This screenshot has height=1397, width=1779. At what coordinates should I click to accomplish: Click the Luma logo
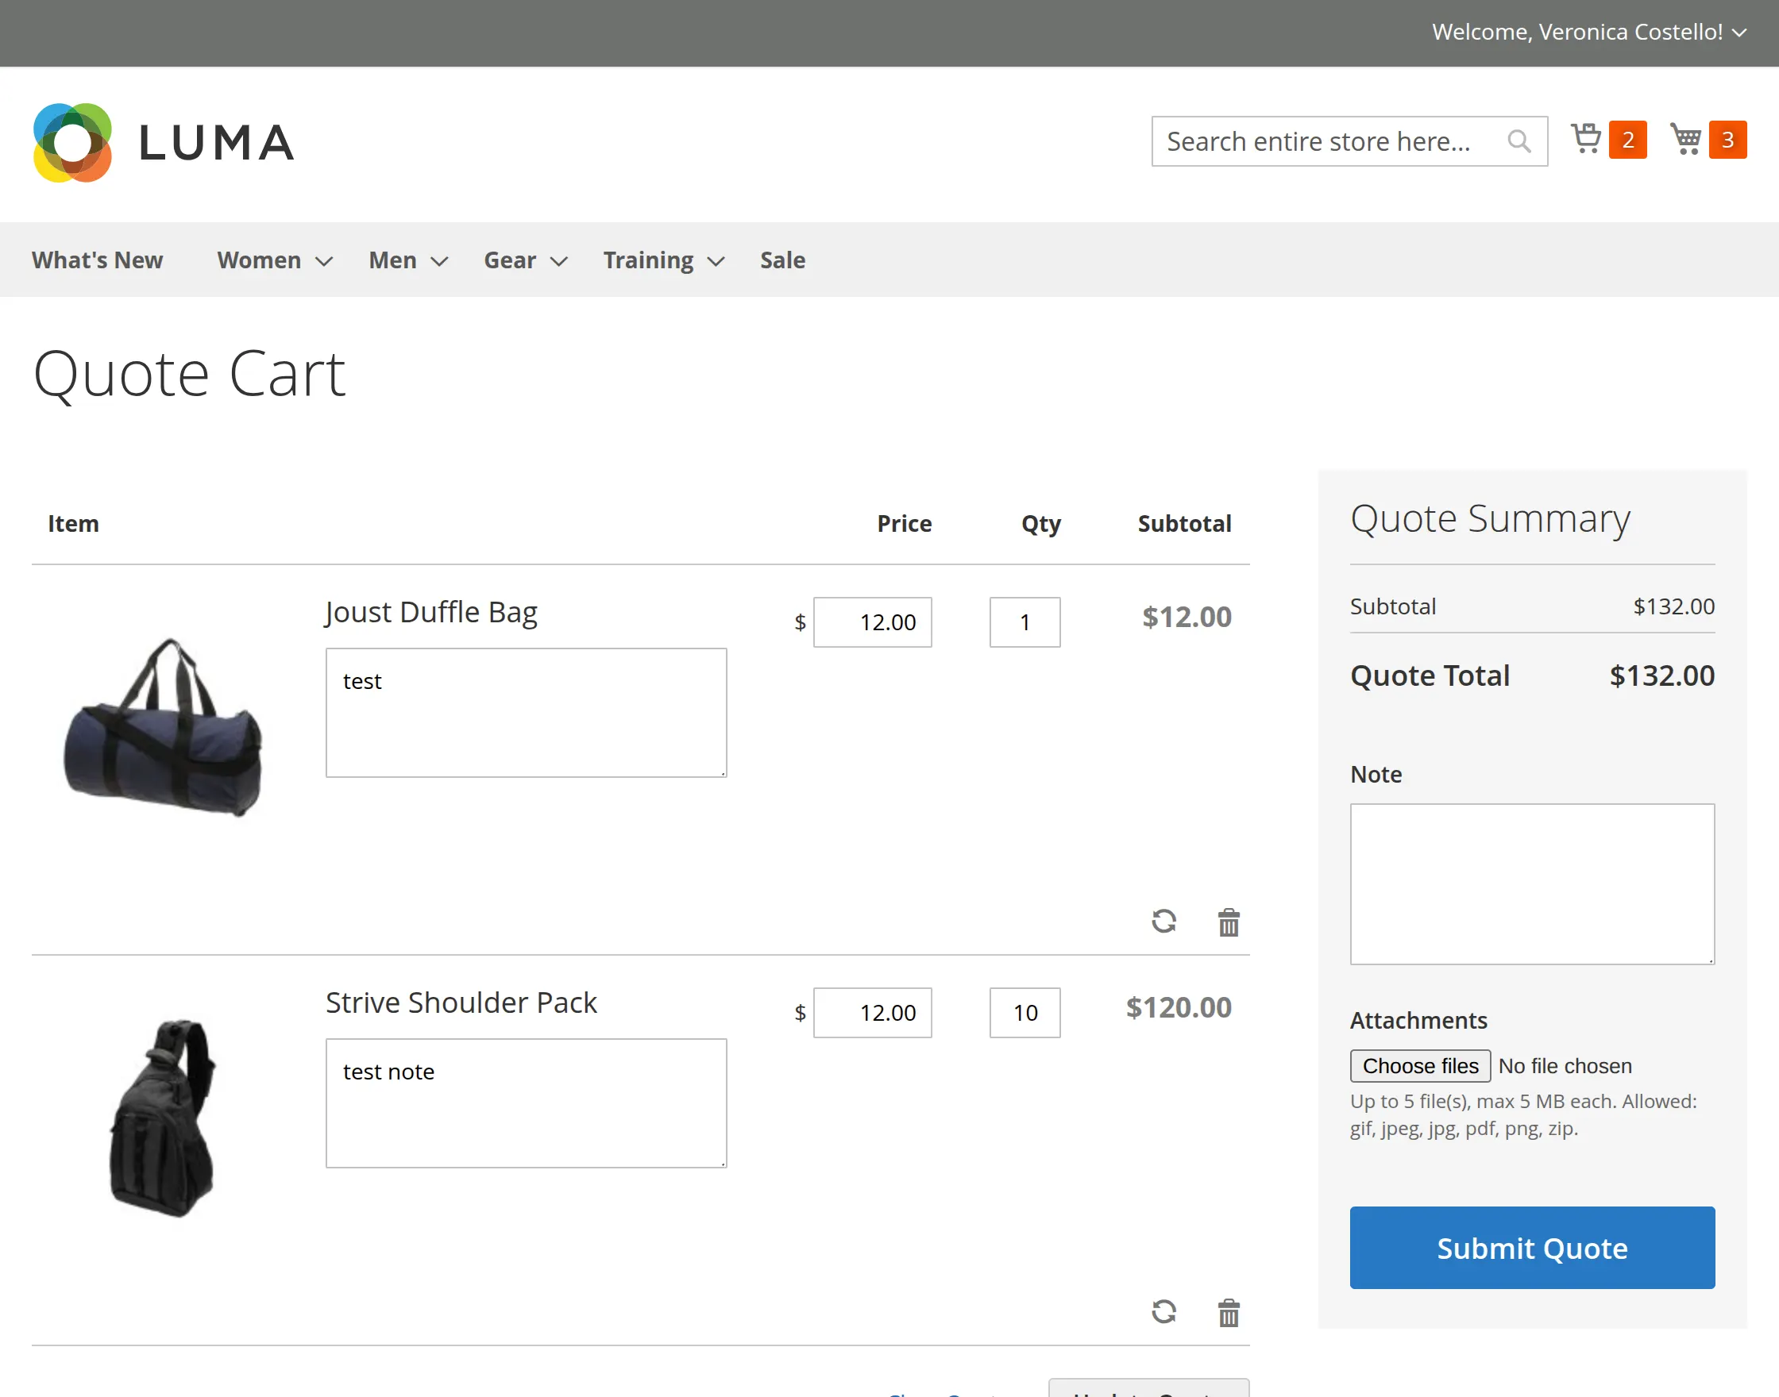tap(164, 142)
